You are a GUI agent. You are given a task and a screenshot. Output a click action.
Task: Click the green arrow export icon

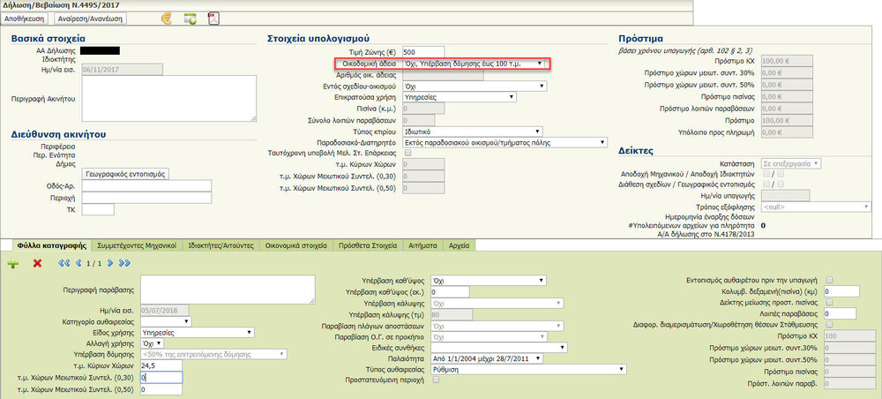190,18
